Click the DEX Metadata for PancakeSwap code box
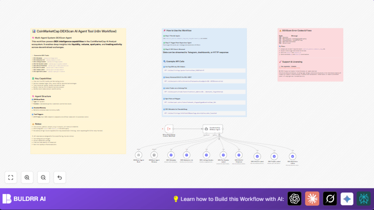Screen dimensions: 374x210 (x=204, y=113)
